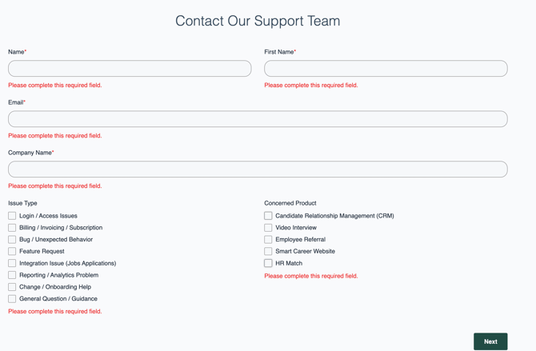The image size is (536, 351).
Task: Click the Video Interview label text
Action: point(296,228)
